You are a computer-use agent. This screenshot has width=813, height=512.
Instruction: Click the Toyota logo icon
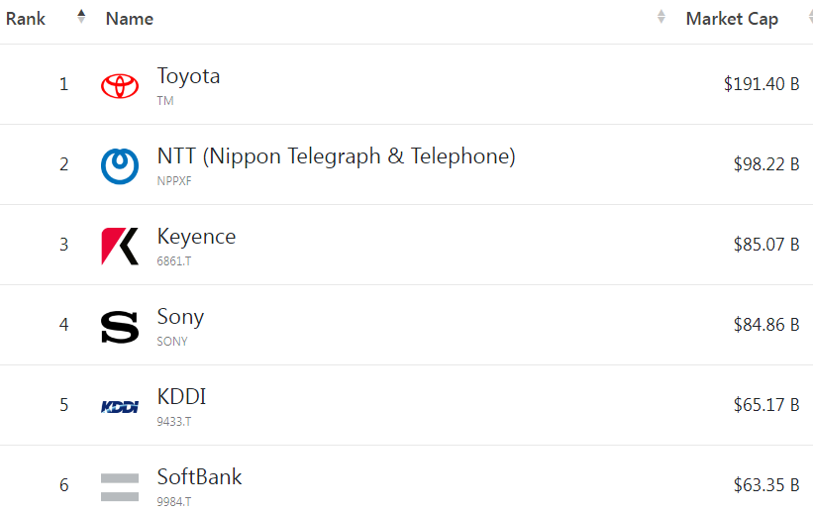pos(120,85)
